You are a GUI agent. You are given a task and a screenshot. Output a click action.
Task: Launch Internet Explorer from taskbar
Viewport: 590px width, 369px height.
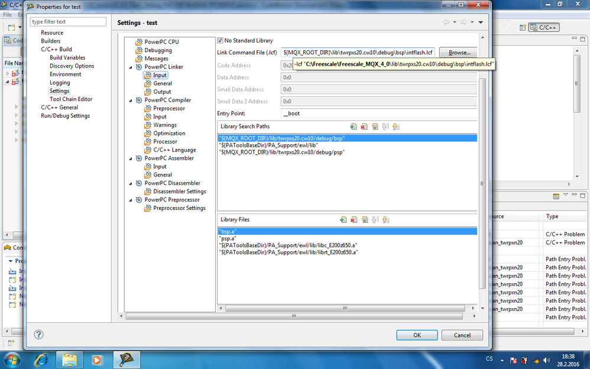41,360
